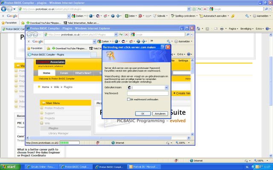Screen dimensions: 273x170
Task: Select What's New? tab on Proton site
Action: coord(83,73)
